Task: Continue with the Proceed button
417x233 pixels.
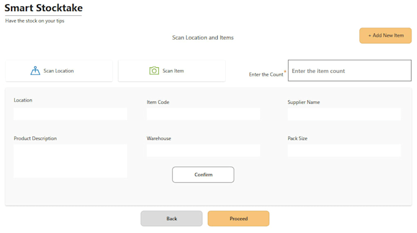Action: (x=239, y=219)
